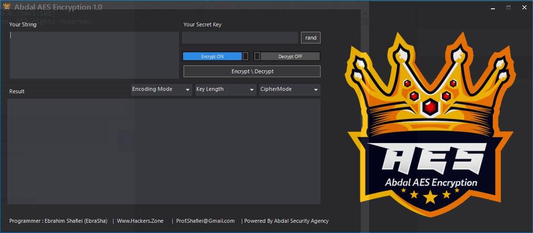
Task: Click inside the Your String text box
Action: (94, 55)
